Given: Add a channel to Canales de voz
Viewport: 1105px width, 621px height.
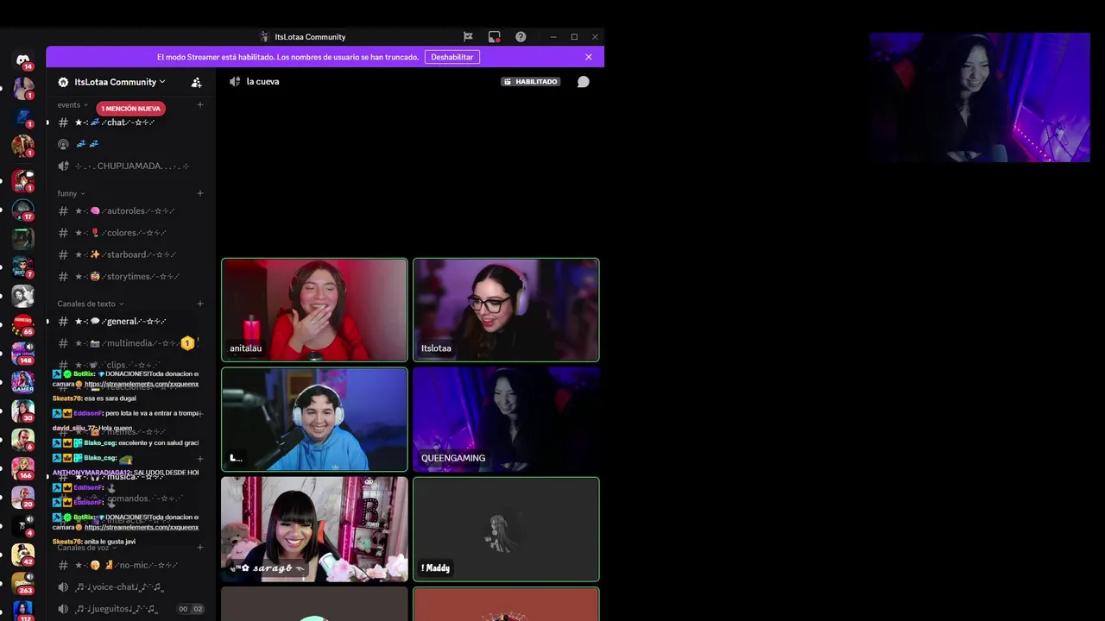Looking at the screenshot, I should [x=200, y=548].
